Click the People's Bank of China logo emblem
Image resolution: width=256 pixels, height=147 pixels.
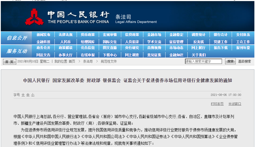pyautogui.click(x=34, y=17)
